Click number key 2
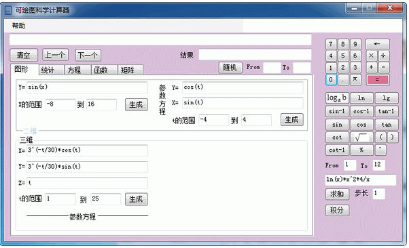 [343, 67]
